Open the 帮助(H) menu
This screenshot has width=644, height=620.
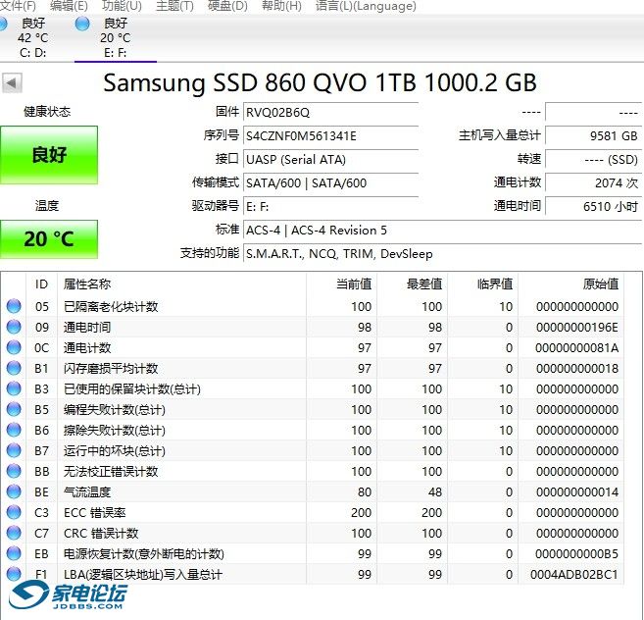(281, 6)
